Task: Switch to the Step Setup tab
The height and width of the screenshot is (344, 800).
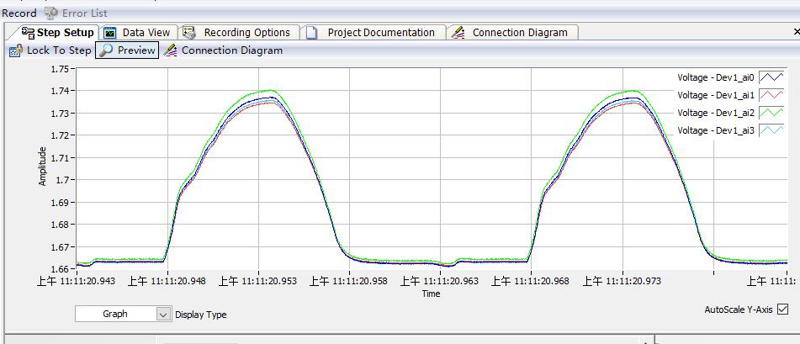Action: point(58,33)
